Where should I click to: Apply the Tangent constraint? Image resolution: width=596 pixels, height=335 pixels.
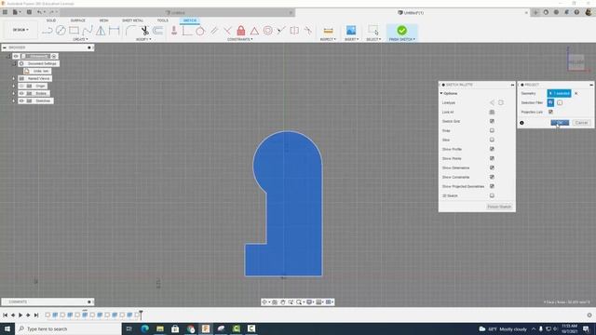point(200,31)
